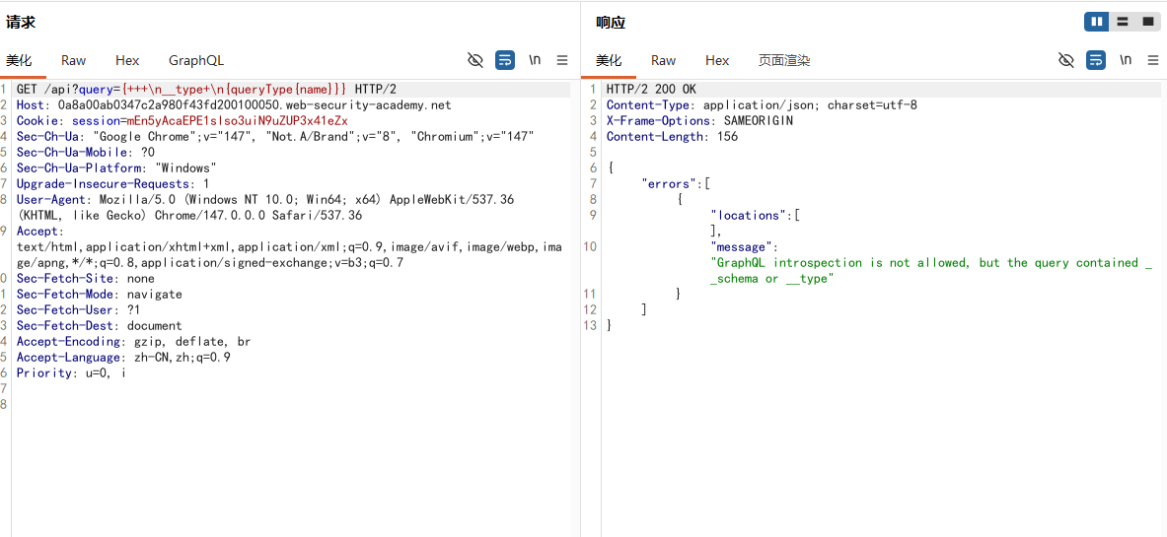Toggle word wrap icon in request panel

pyautogui.click(x=505, y=60)
